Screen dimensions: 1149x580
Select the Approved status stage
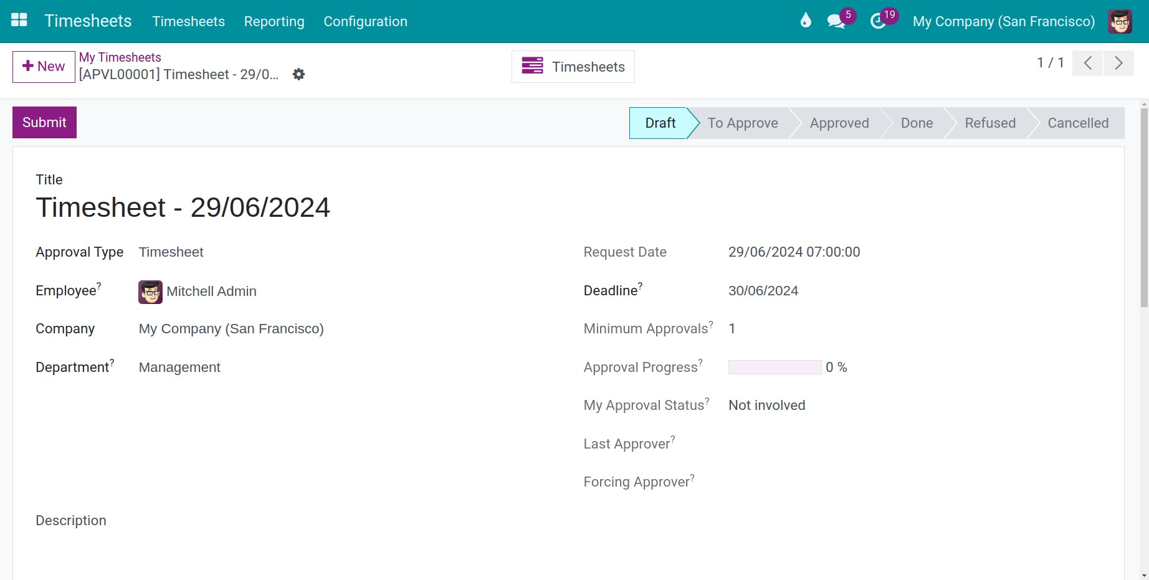(839, 123)
